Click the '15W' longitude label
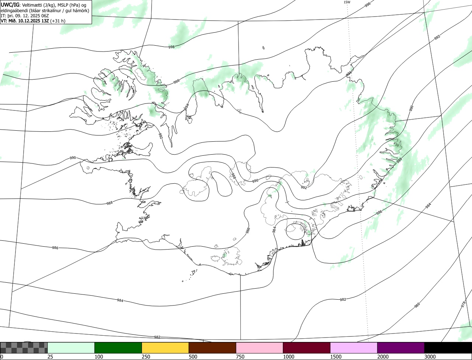The height and width of the screenshot is (360, 472). pos(347,2)
